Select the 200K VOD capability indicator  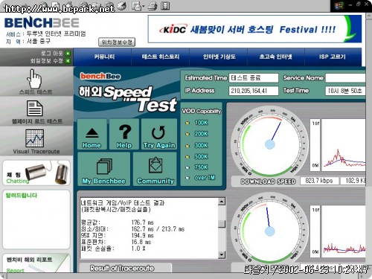(x=187, y=134)
